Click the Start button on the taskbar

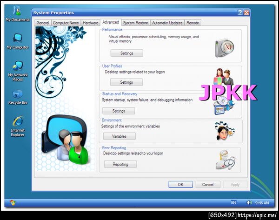pyautogui.click(x=13, y=202)
